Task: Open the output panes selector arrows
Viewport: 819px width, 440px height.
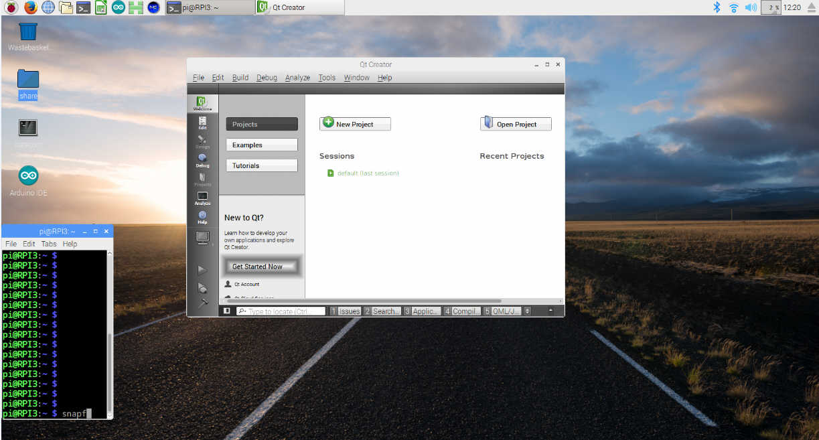Action: tap(527, 311)
